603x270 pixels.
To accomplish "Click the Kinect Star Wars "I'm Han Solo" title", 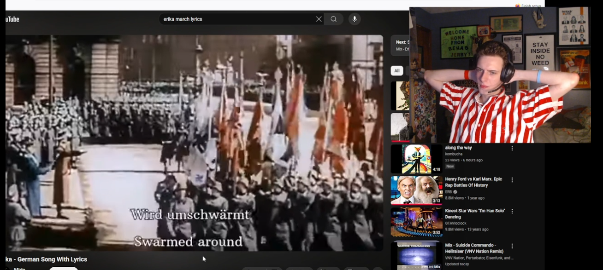I will 475,214.
